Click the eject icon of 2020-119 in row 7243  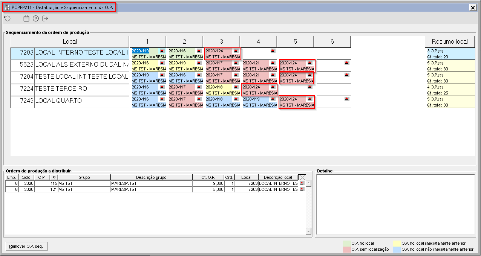[x=273, y=99]
